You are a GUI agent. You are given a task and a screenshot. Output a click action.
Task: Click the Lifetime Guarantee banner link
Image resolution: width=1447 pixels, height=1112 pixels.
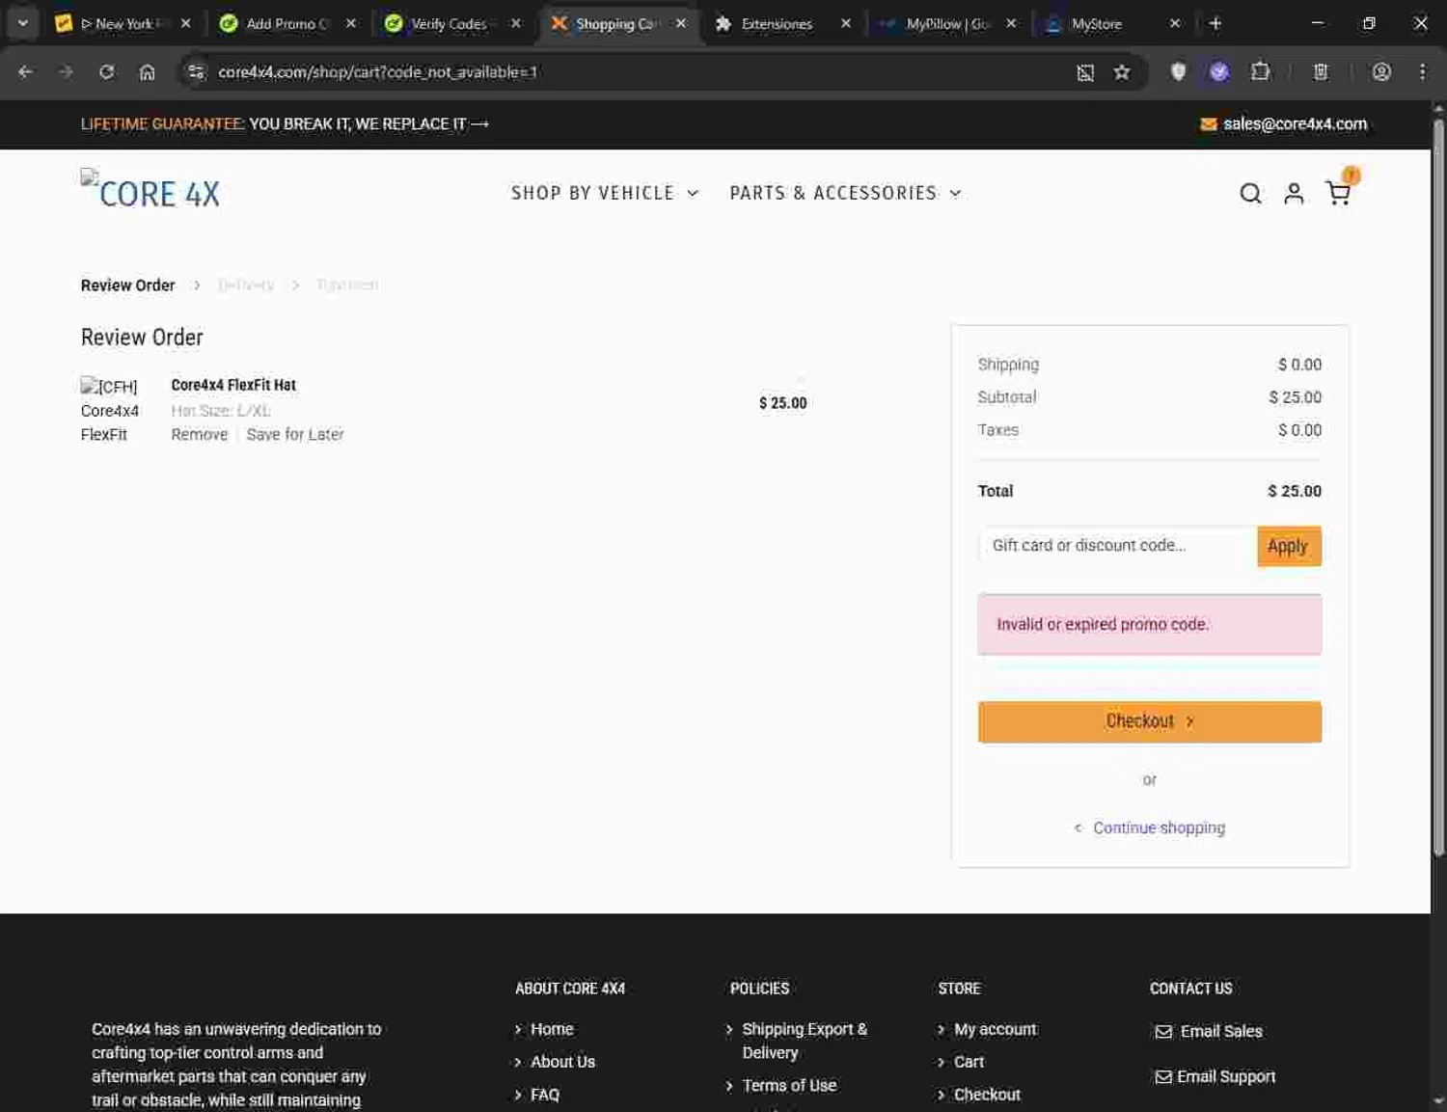pyautogui.click(x=285, y=123)
